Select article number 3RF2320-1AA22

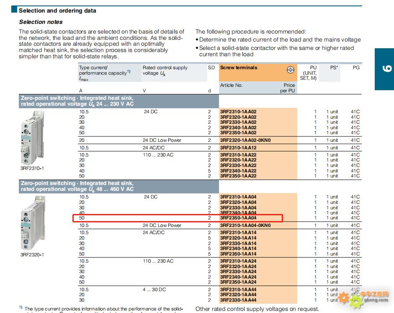coord(238,160)
